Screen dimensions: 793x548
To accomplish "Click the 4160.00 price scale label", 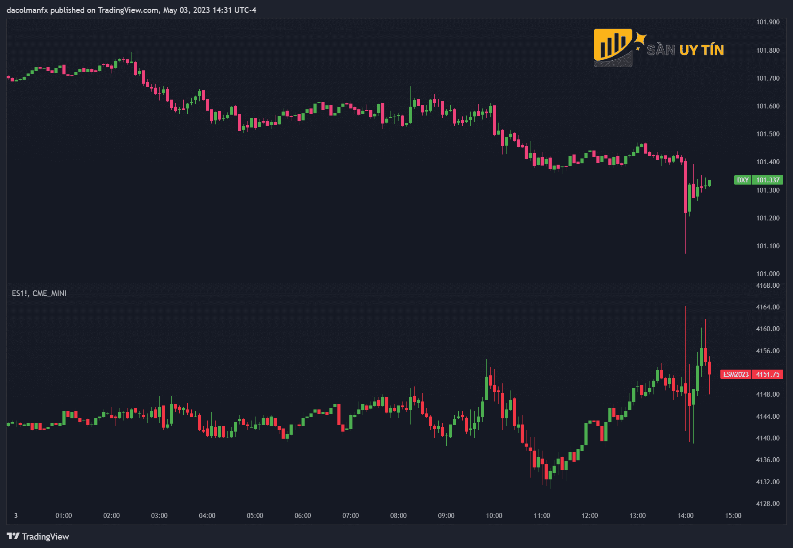I will [768, 329].
